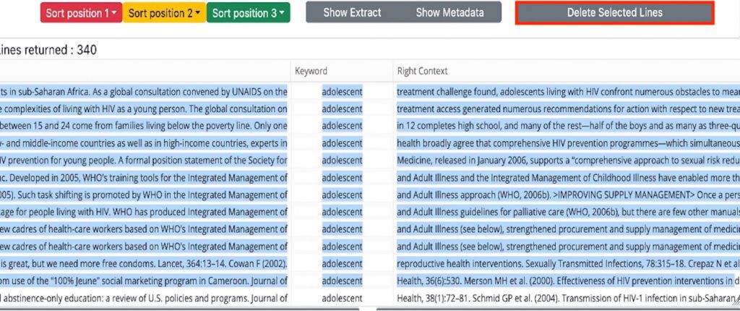Open the Sort position 3 dropdown
740x311 pixels.
coord(249,13)
